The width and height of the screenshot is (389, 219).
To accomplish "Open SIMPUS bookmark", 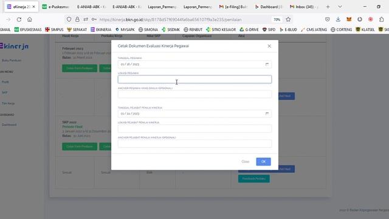I will tap(54, 30).
